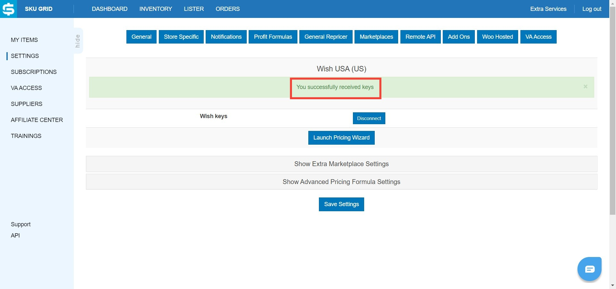Log out of the account

pyautogui.click(x=592, y=9)
